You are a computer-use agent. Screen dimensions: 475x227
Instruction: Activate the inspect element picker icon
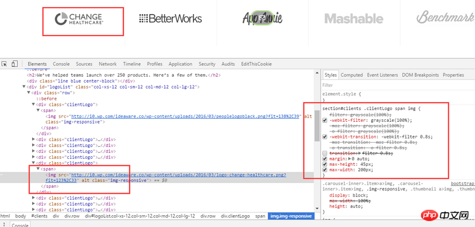point(4,64)
